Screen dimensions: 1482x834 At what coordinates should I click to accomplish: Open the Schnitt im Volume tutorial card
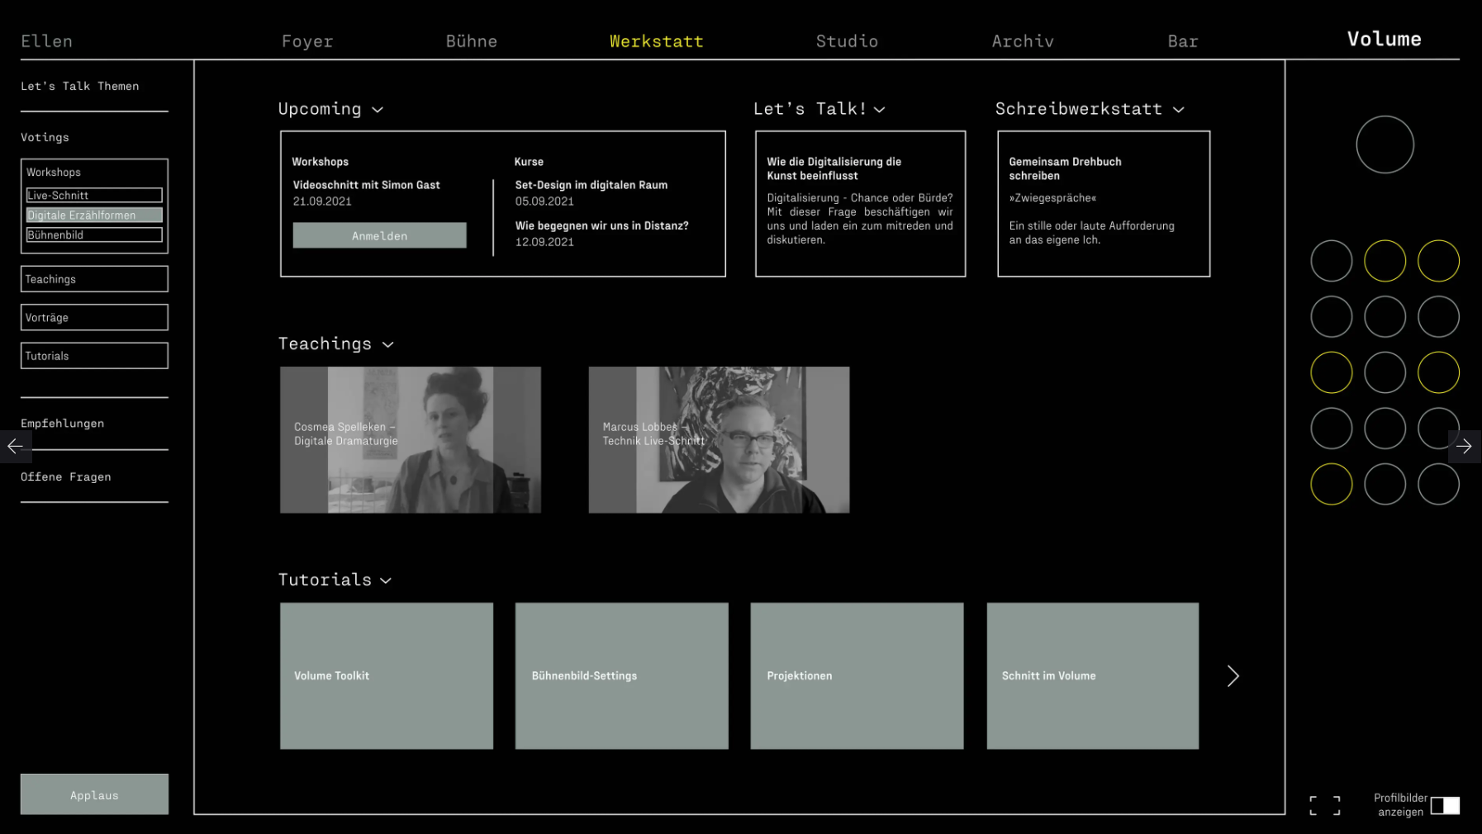[1093, 676]
